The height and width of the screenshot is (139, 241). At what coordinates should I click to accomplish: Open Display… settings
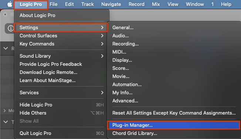pyautogui.click(x=174, y=60)
